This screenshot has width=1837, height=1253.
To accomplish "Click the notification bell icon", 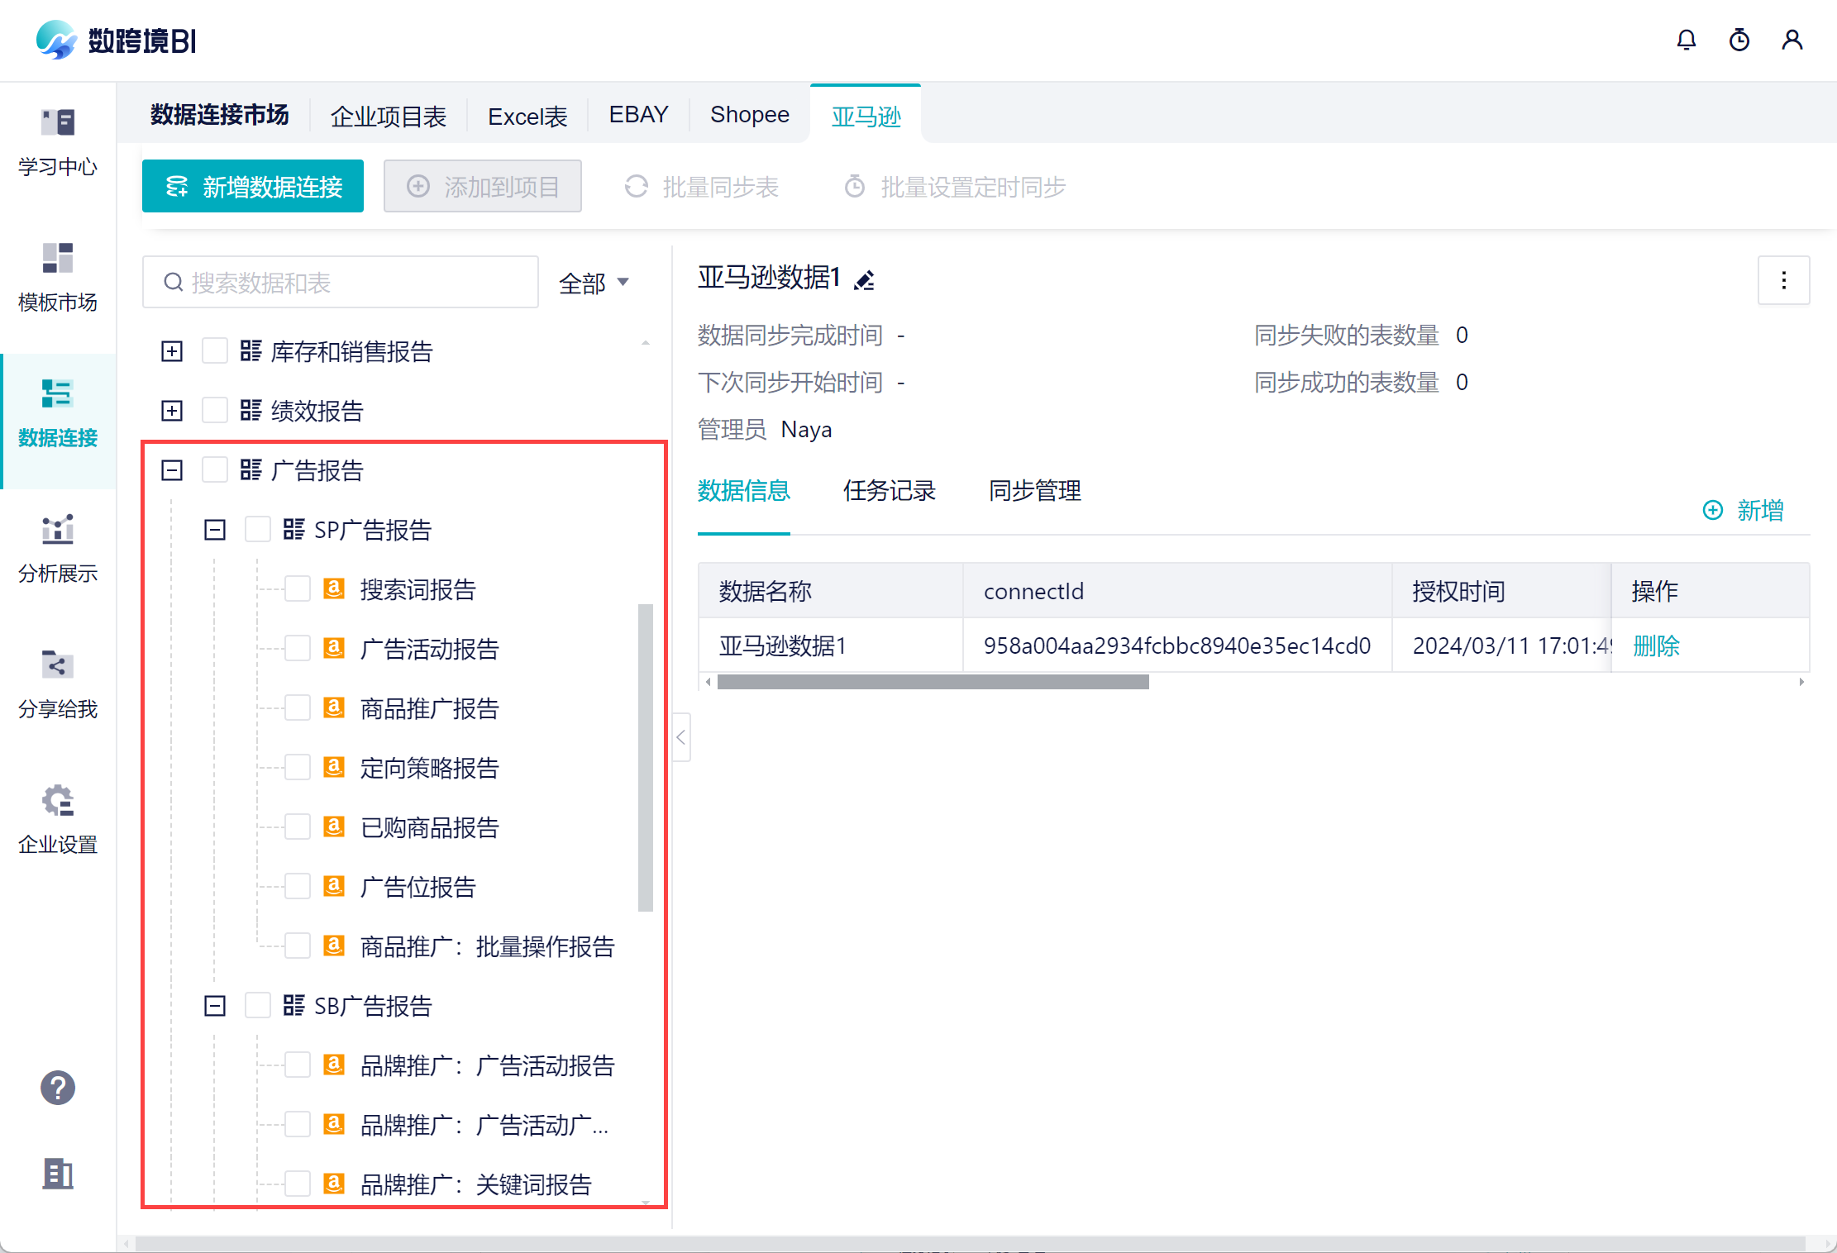I will point(1686,40).
